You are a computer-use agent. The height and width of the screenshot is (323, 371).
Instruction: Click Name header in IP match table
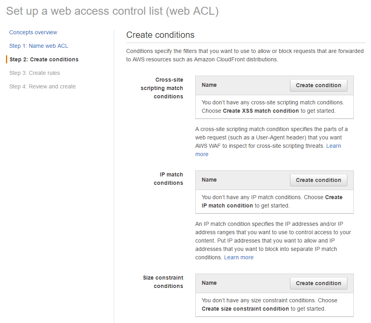(x=209, y=180)
